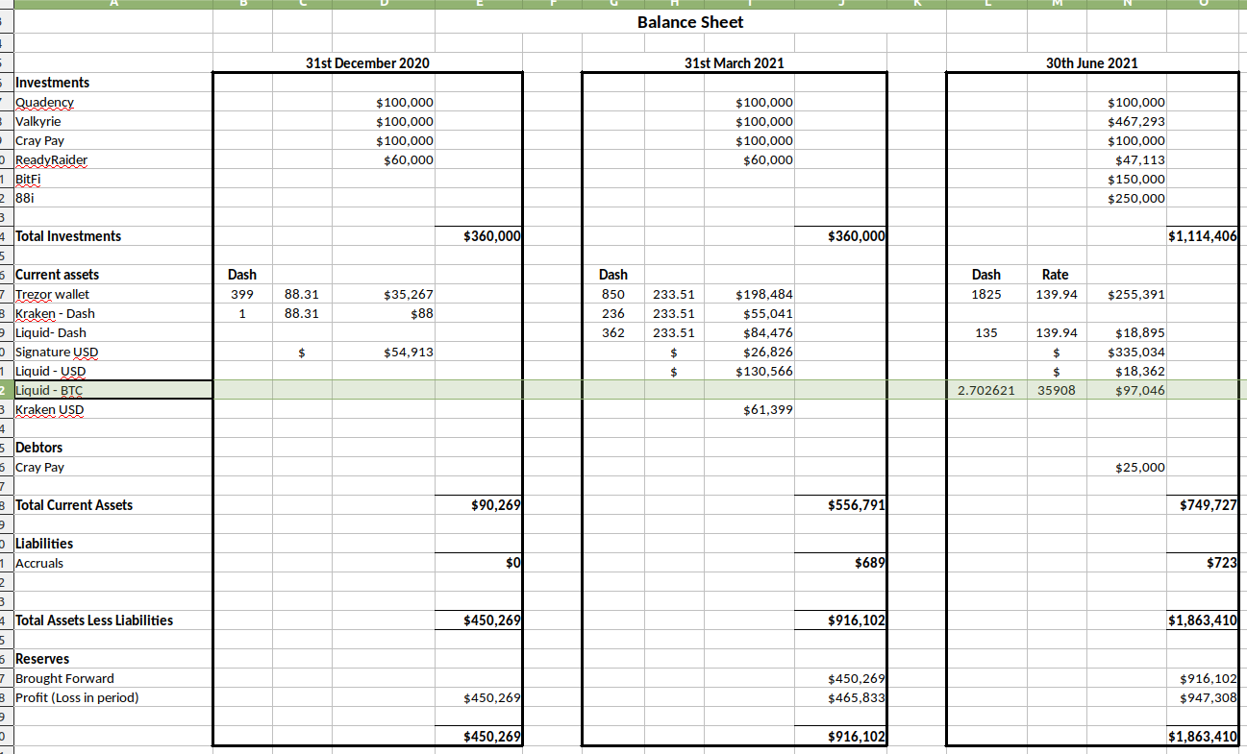
Task: Click the $1,114,406 total investments cell
Action: pyautogui.click(x=1203, y=236)
